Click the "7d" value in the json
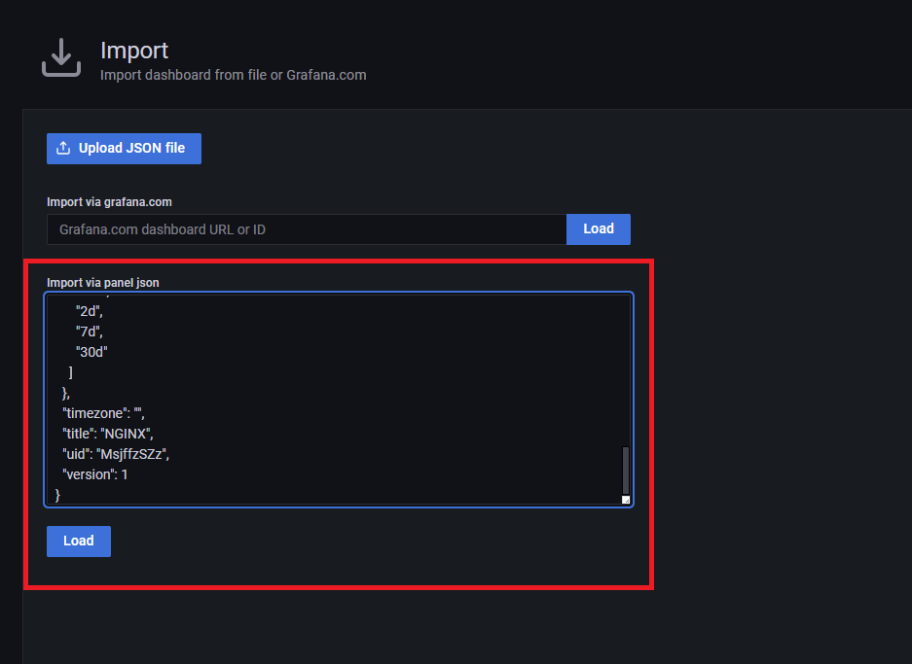Image resolution: width=912 pixels, height=664 pixels. pyautogui.click(x=90, y=332)
